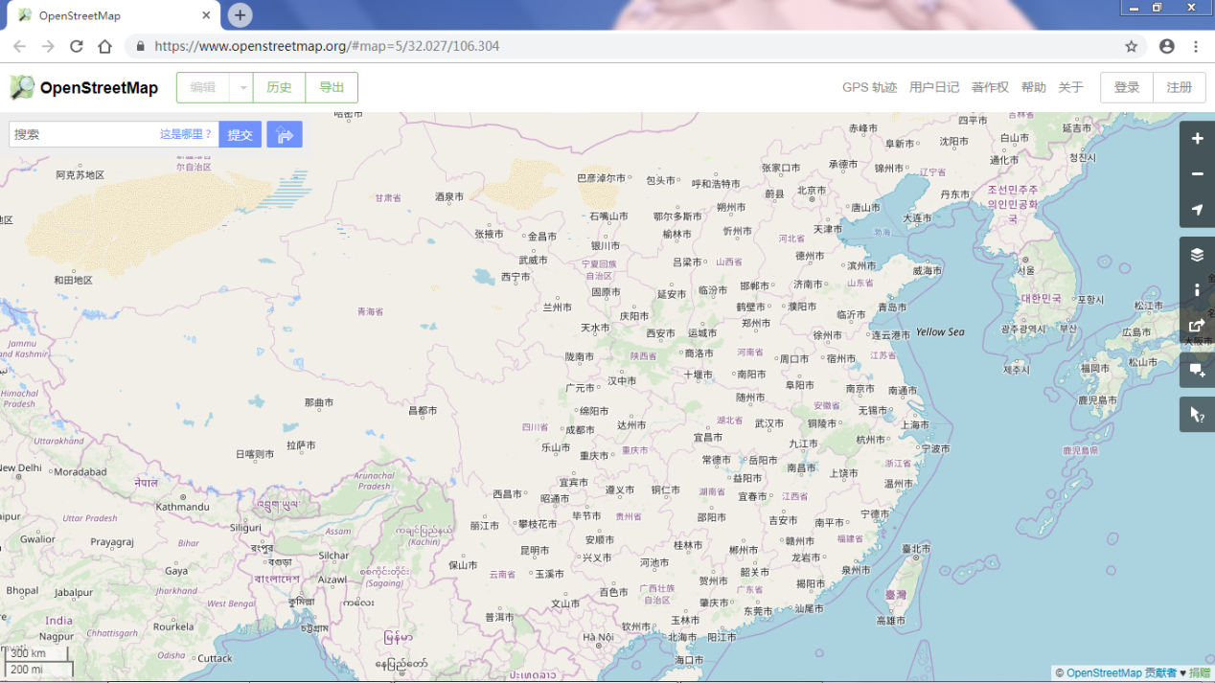Open the OpenStreetMap attribution link

(x=1104, y=673)
